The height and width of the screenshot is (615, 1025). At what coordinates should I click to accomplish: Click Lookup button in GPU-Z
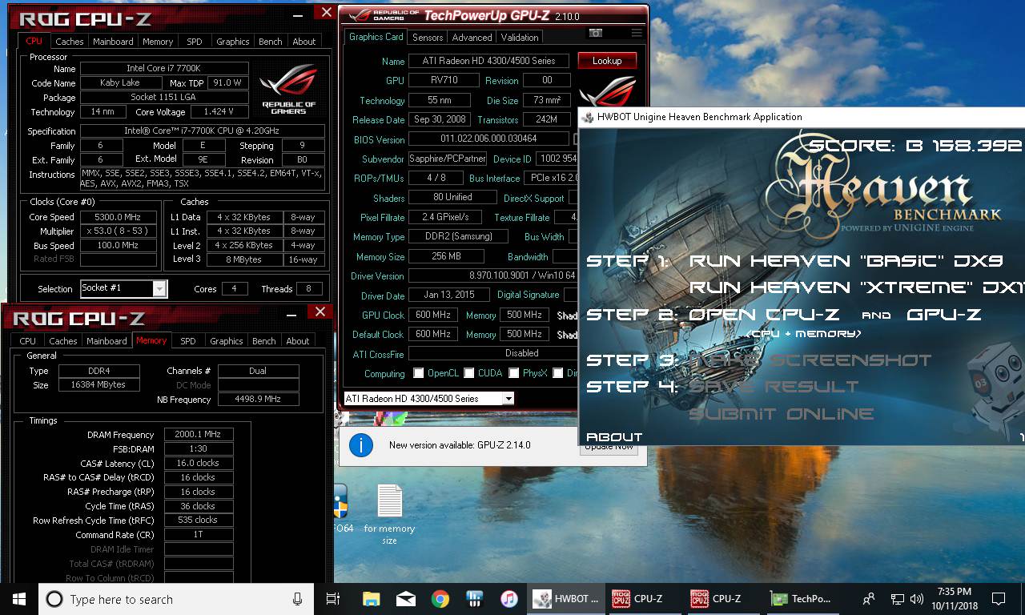coord(606,61)
